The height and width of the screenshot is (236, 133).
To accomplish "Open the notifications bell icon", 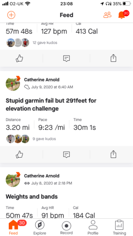I will click(x=122, y=15).
